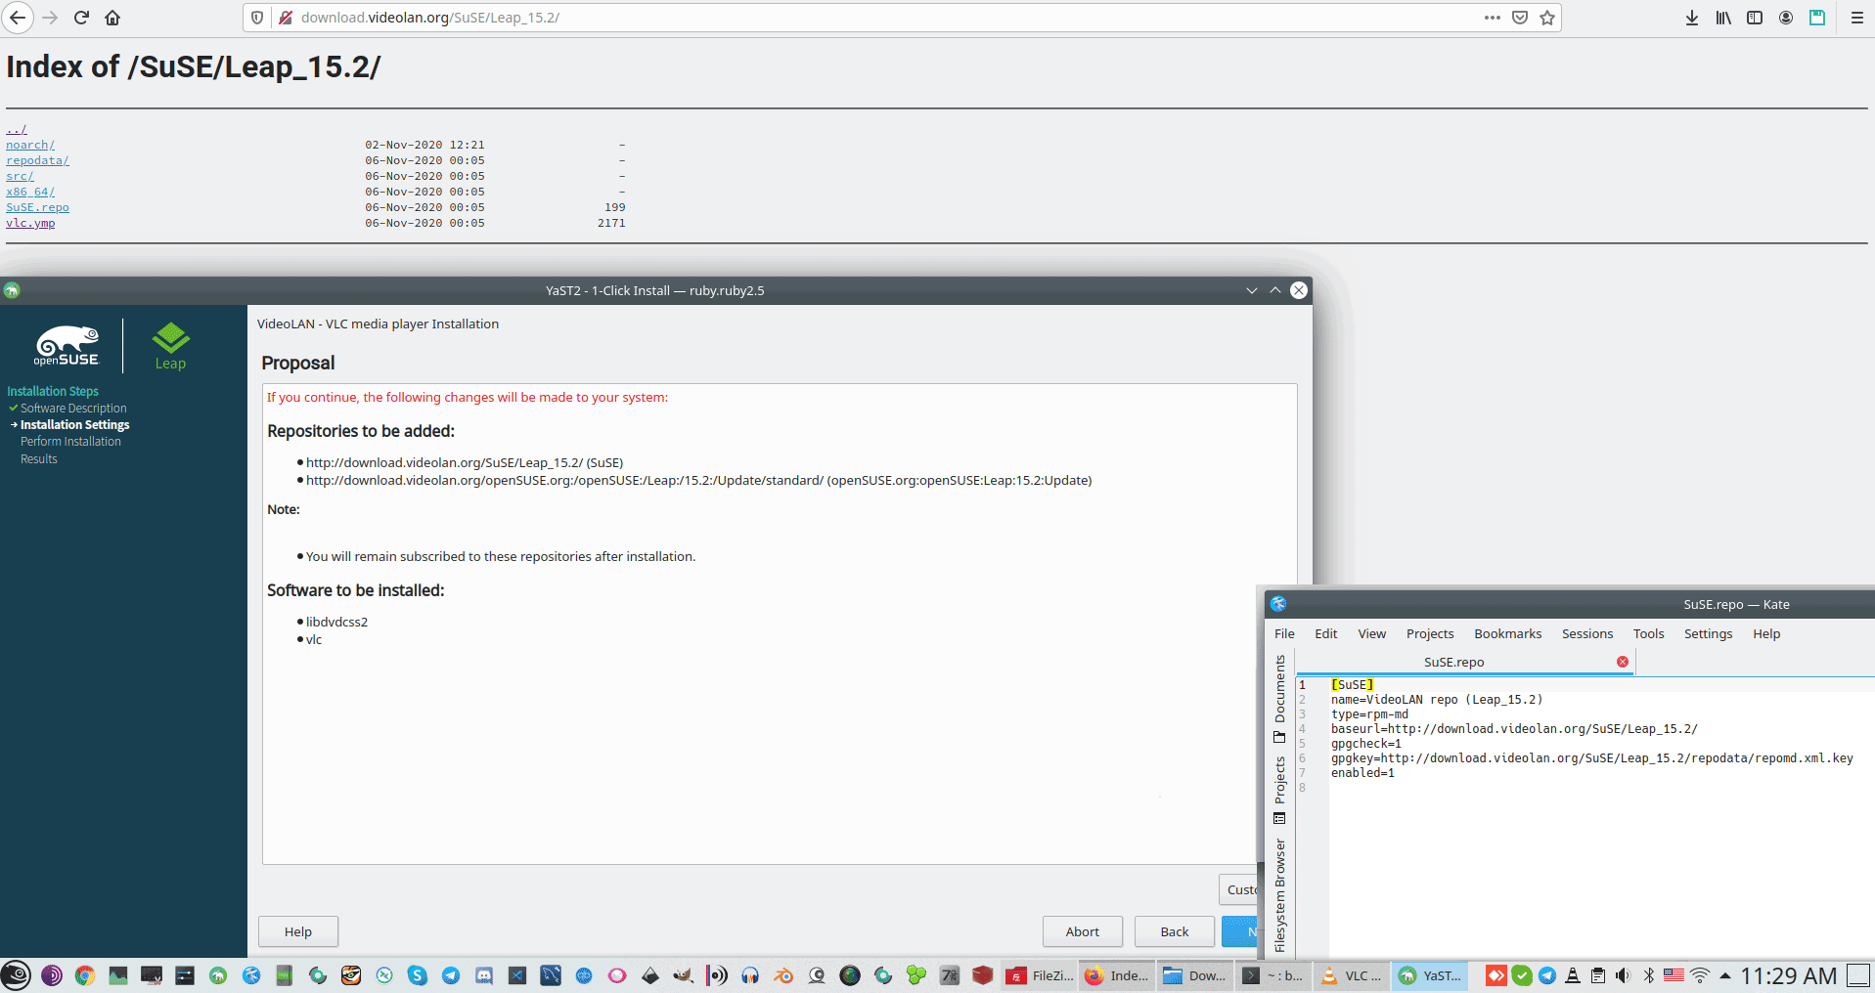
Task: Open Kate View menu
Action: coord(1372,633)
